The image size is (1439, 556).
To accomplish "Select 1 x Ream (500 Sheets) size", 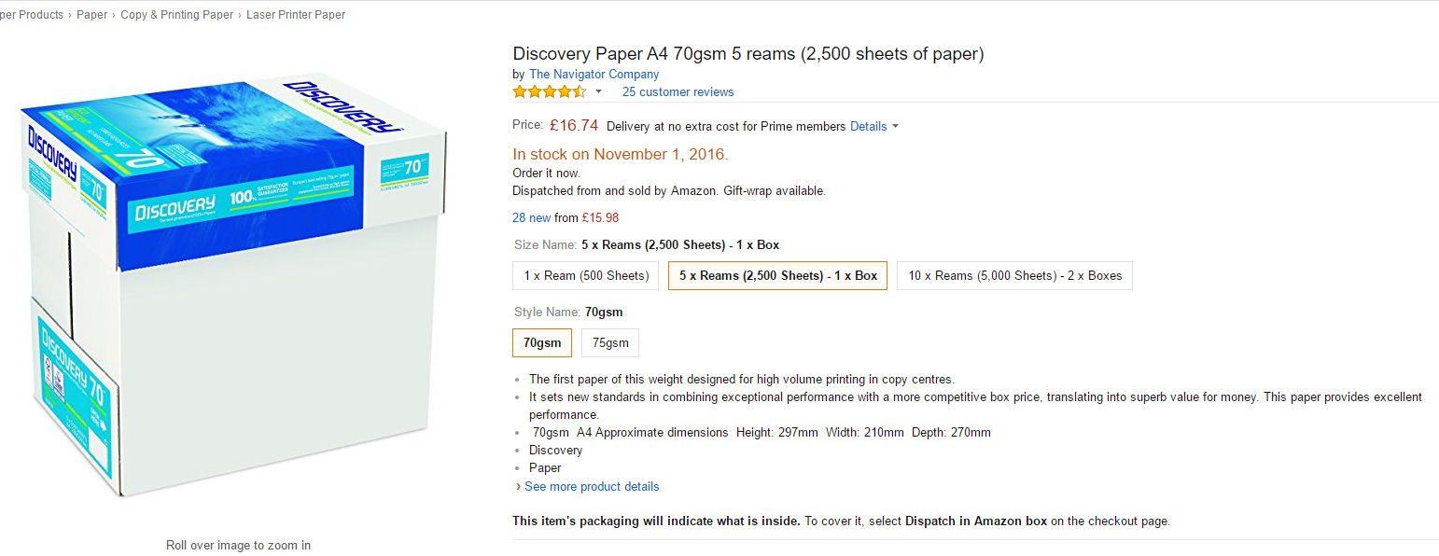I will click(x=586, y=275).
